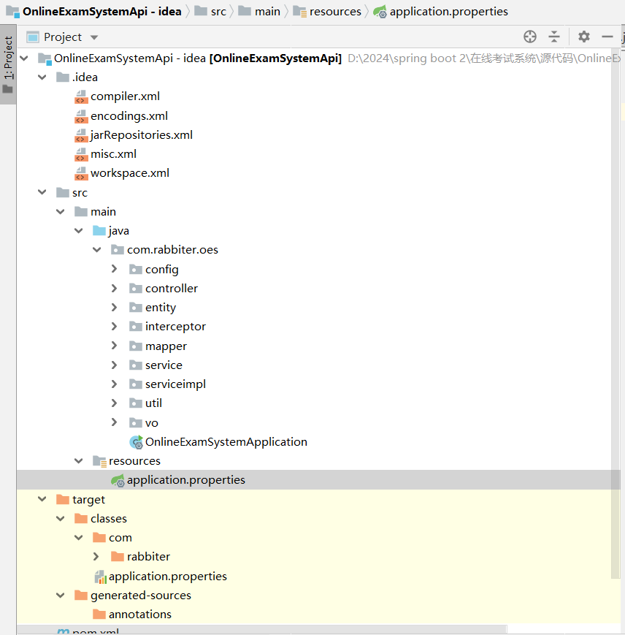
Task: Open the Project view dropdown
Action: [93, 37]
